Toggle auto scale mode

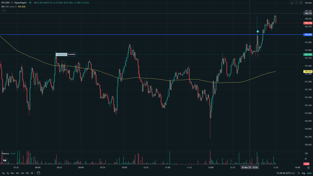[309, 173]
